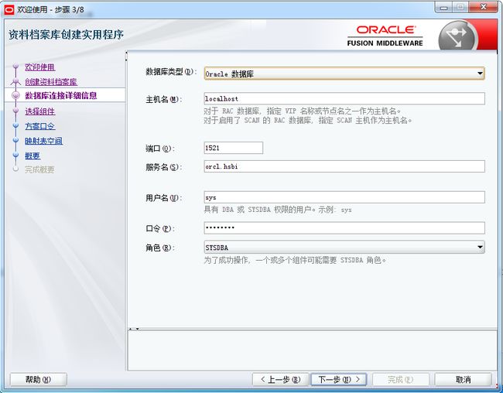This screenshot has height=393, width=503.
Task: Go to the 概要 step
Action: 33,155
